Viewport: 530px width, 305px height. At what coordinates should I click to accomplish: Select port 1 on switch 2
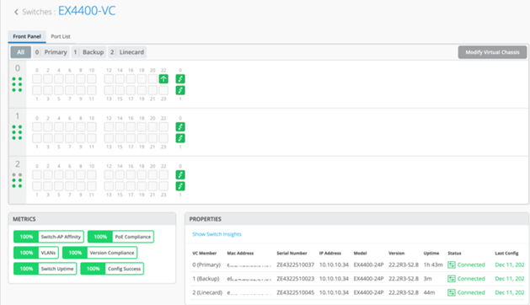click(37, 186)
